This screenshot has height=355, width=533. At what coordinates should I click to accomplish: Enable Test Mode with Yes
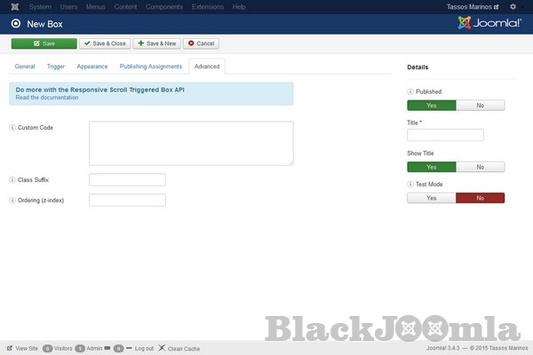point(431,198)
